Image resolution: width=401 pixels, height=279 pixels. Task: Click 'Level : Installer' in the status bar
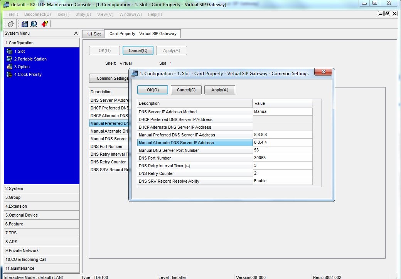click(172, 277)
